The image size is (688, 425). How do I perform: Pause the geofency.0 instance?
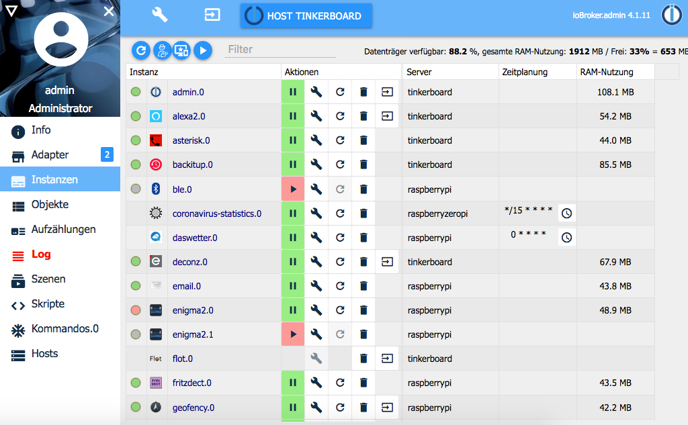(293, 408)
